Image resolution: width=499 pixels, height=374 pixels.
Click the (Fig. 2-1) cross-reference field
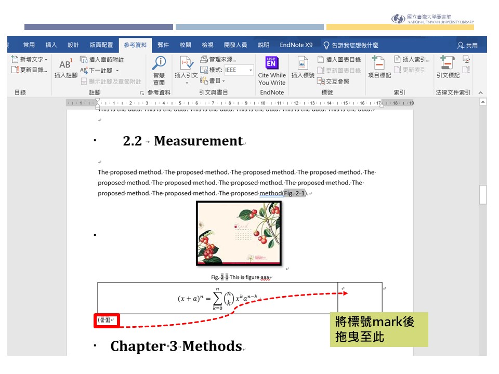[x=294, y=193]
